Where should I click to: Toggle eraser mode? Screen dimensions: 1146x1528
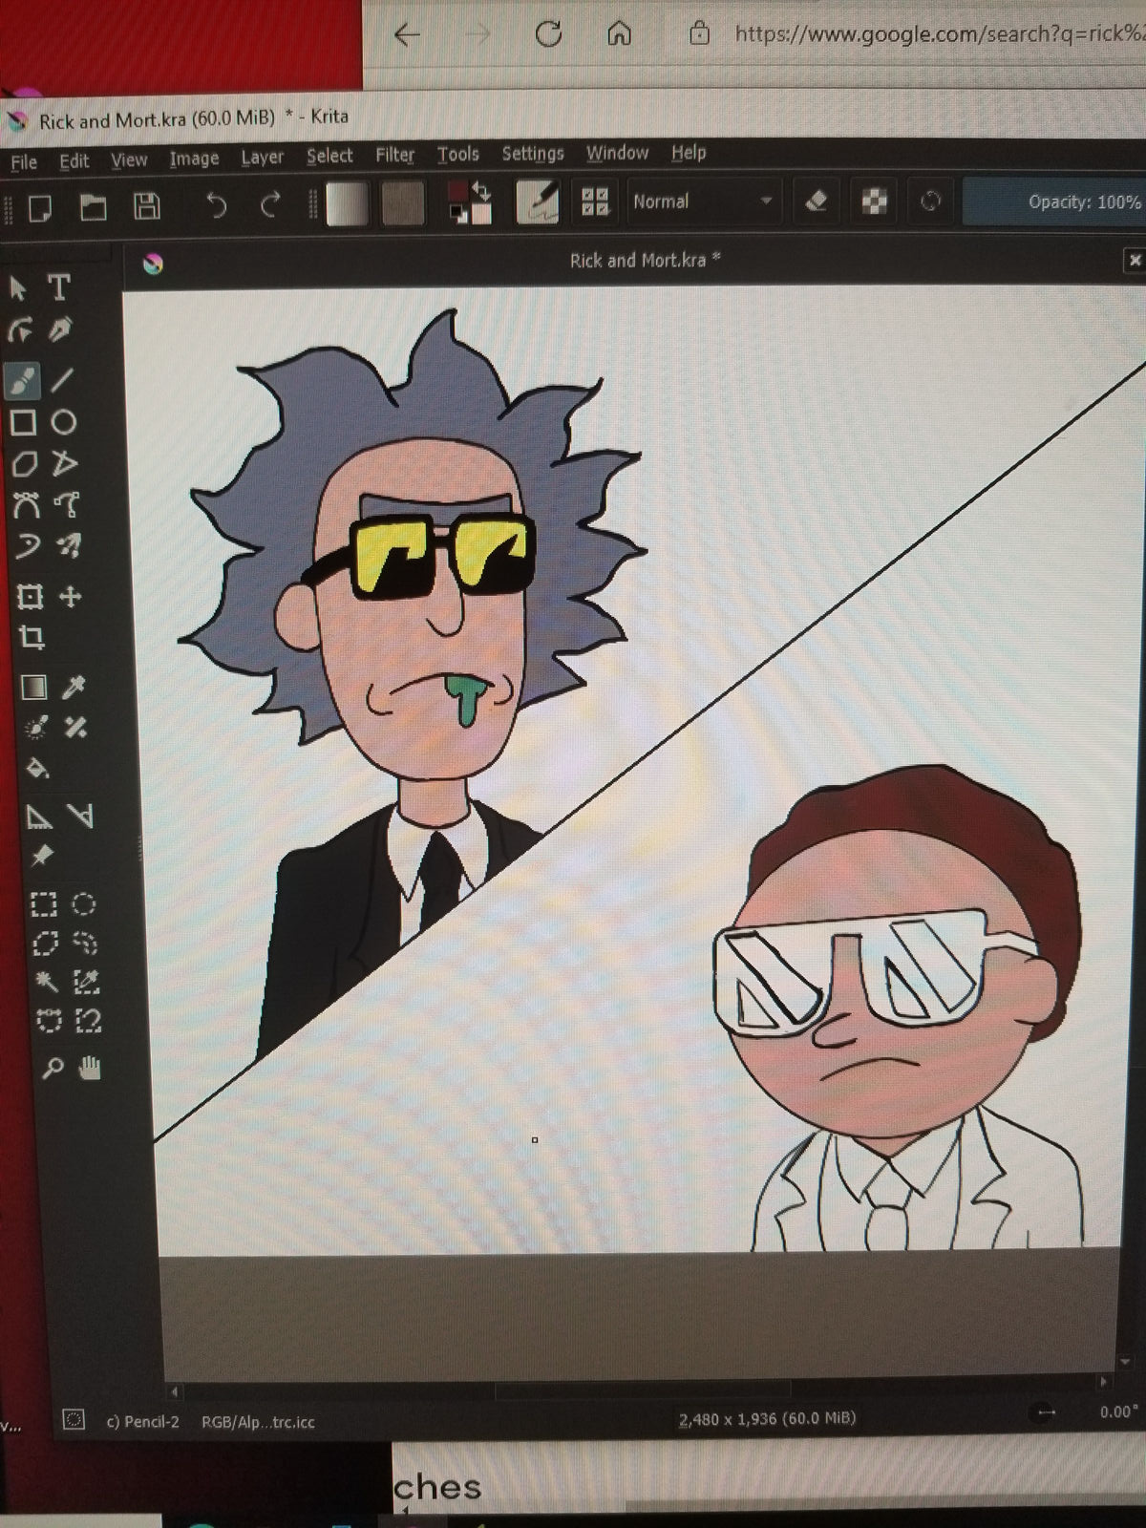[x=817, y=202]
